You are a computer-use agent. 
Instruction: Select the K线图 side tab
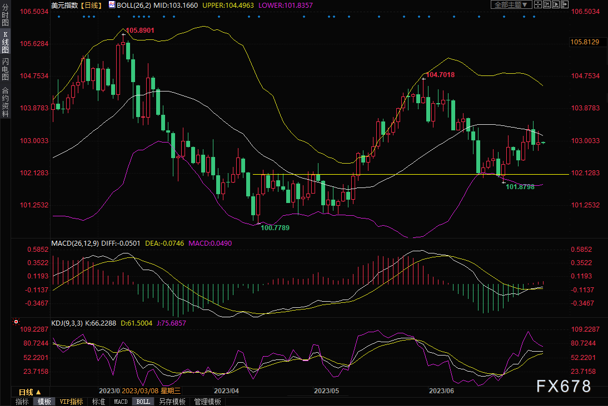pyautogui.click(x=5, y=43)
